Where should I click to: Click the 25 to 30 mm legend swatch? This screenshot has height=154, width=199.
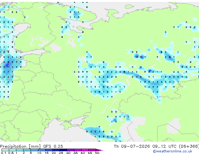pos(63,150)
